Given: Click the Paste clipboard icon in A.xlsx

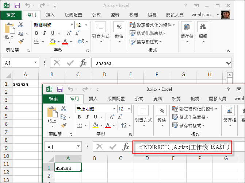Looking at the screenshot, I should [10, 28].
